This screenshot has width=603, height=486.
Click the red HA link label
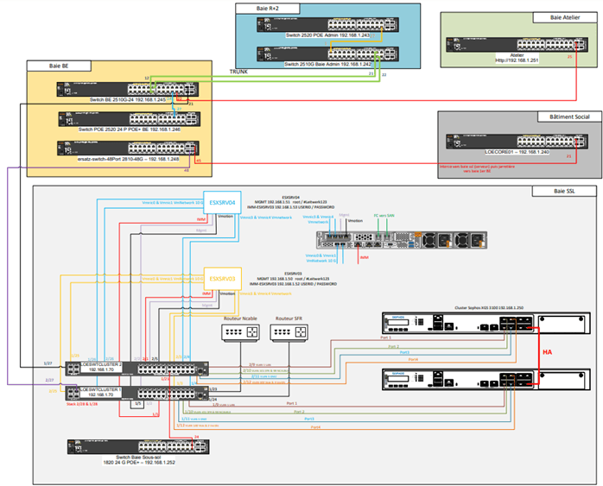click(546, 352)
